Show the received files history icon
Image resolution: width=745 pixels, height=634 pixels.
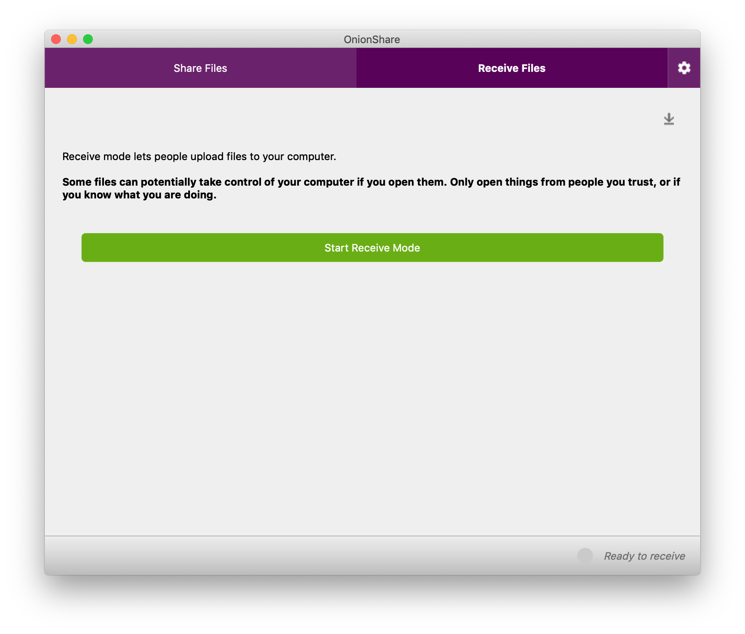669,119
